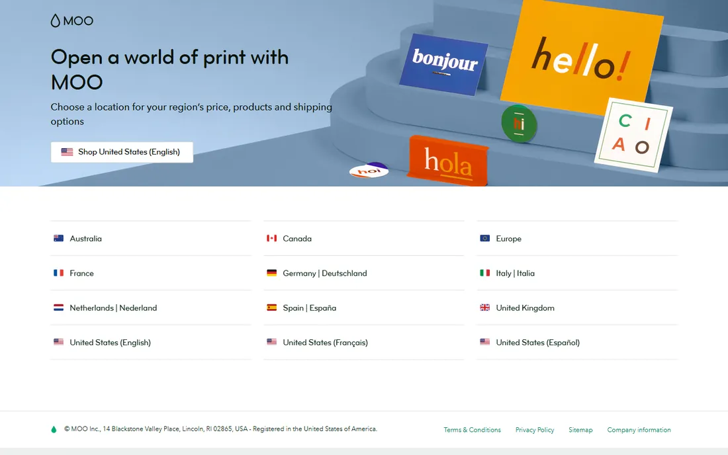Click the United Kingdom flag icon
The width and height of the screenshot is (728, 455).
[x=484, y=308]
